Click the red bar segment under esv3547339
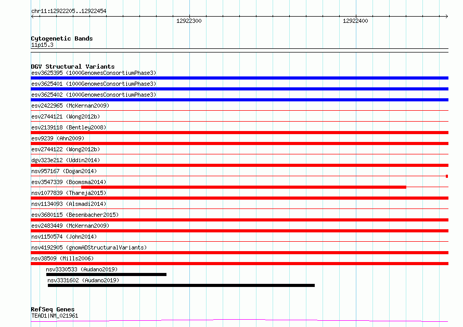 (243, 187)
